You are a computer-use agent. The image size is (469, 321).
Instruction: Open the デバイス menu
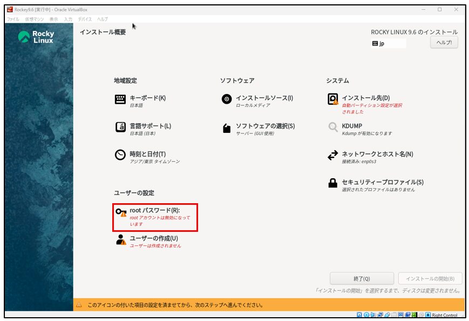(x=85, y=19)
